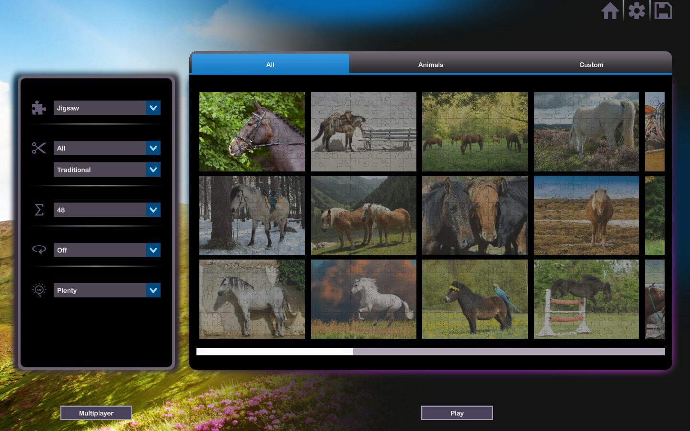Image resolution: width=690 pixels, height=431 pixels.
Task: Open the Custom tab
Action: (x=591, y=64)
